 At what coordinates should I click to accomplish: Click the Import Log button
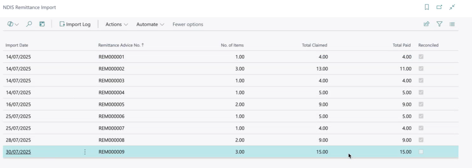[75, 24]
